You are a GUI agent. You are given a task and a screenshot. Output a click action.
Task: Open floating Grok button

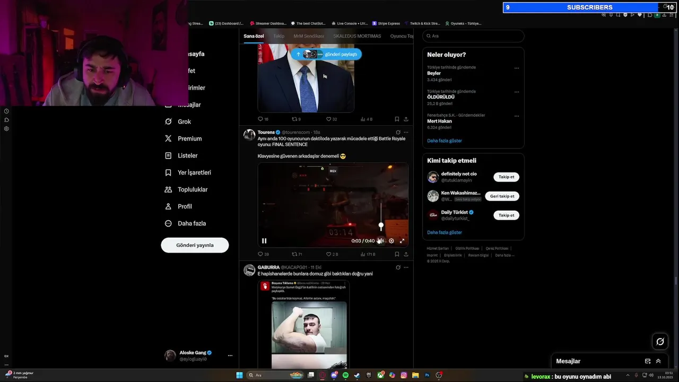pyautogui.click(x=660, y=342)
